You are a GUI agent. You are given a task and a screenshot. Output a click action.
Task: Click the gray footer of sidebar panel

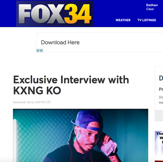coord(159,115)
